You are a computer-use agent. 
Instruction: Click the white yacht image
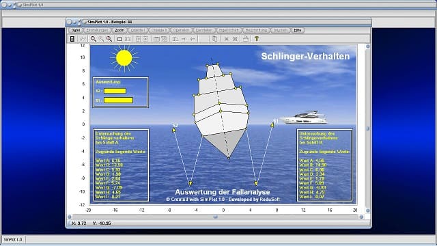[x=303, y=118]
